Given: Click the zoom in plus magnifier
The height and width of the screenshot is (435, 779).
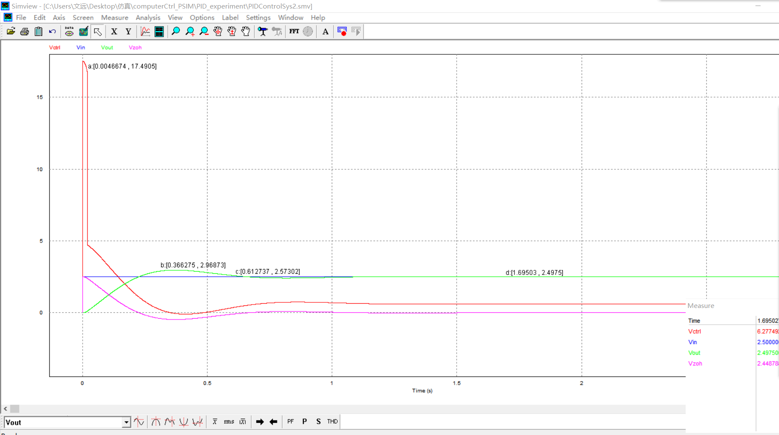Looking at the screenshot, I should pyautogui.click(x=190, y=31).
